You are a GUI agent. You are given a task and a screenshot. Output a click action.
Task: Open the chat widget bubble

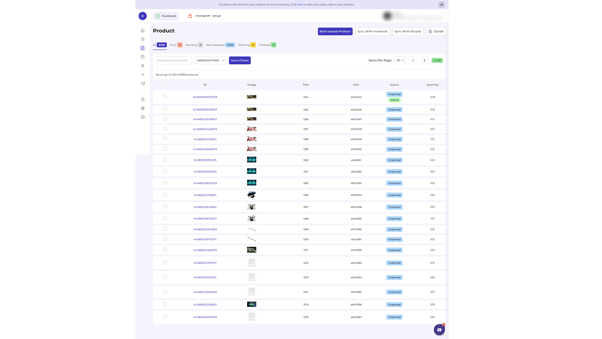tap(439, 330)
